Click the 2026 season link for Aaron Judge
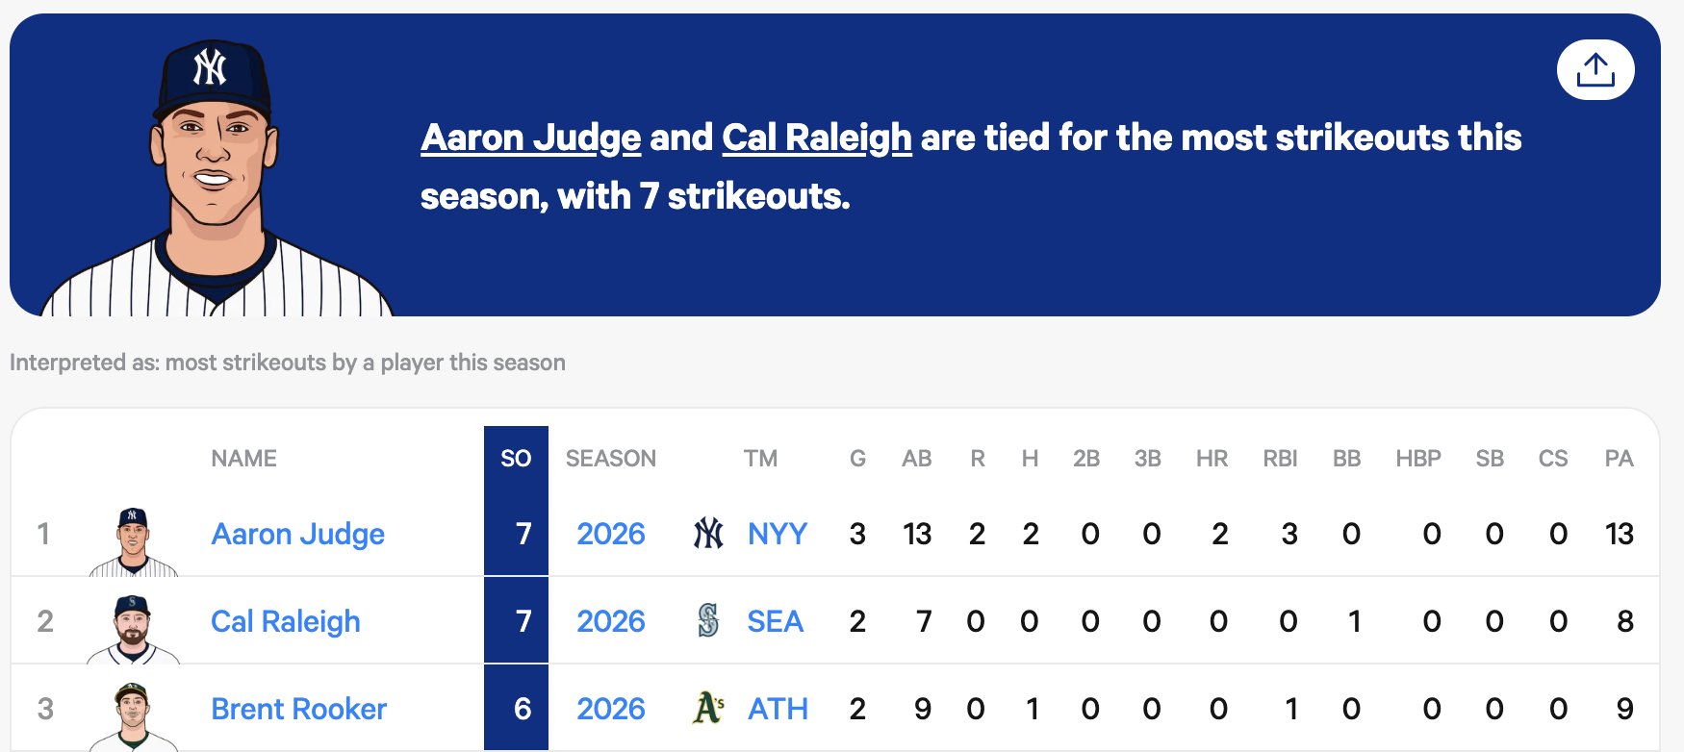Screen dimensions: 1684x752 (610, 534)
